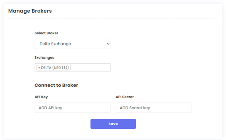Image resolution: width=226 pixels, height=140 pixels.
Task: Click the divider line under Manage Brokers
Action: click(x=113, y=18)
